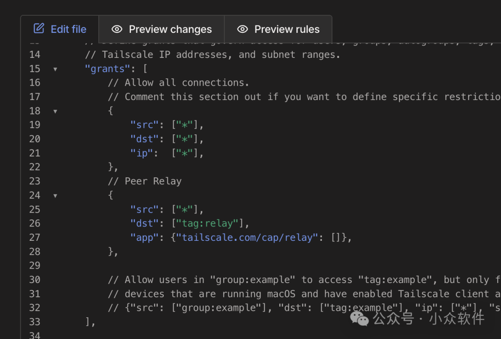Click the "grants" key name
501x339 pixels.
tap(104, 69)
